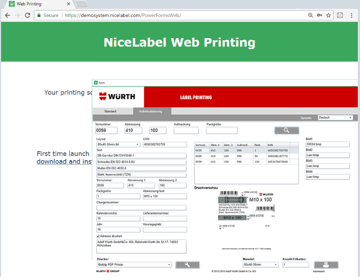The image size is (360, 280).
Task: Switch to the Individualisierung tab
Action: [151, 111]
